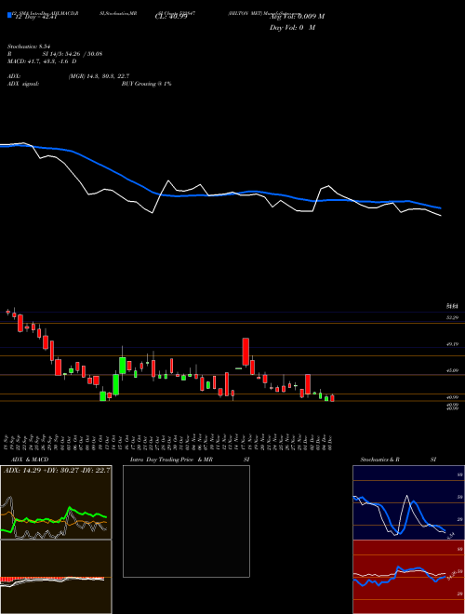Click the 'SI 14/3: 34.26 / 30.68' reading
This screenshot has width=465, height=614.
pos(73,54)
